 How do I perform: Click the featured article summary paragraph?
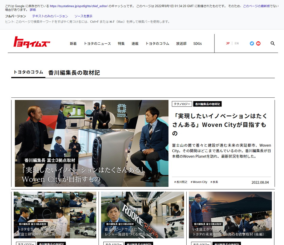(x=222, y=151)
